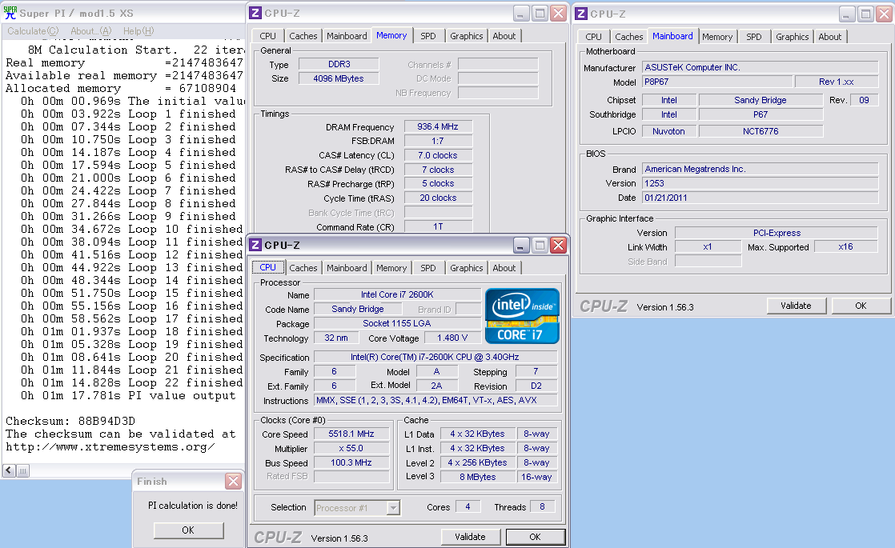This screenshot has height=548, width=895.
Task: Click the FSB:DRAM ratio value 1:7
Action: click(x=438, y=141)
